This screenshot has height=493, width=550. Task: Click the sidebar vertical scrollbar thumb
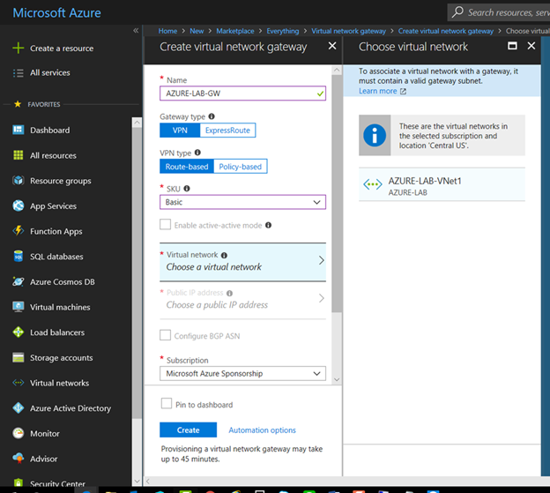(x=137, y=273)
